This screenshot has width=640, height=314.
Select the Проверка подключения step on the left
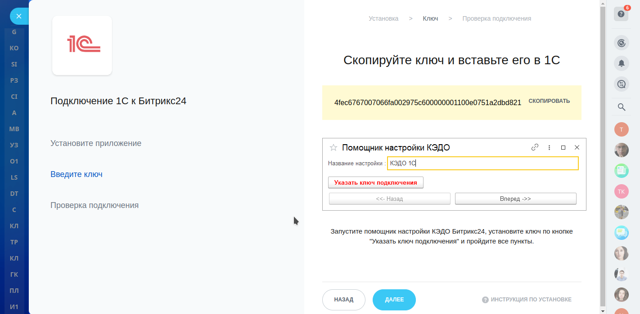[x=95, y=205]
